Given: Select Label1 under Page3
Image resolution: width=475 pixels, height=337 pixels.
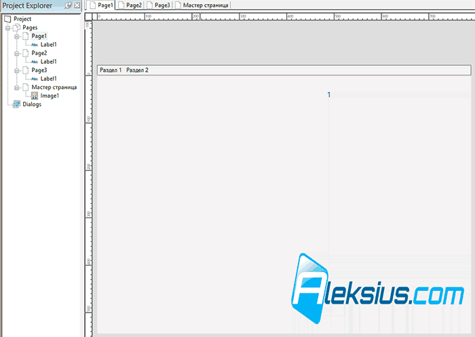Looking at the screenshot, I should coord(48,79).
